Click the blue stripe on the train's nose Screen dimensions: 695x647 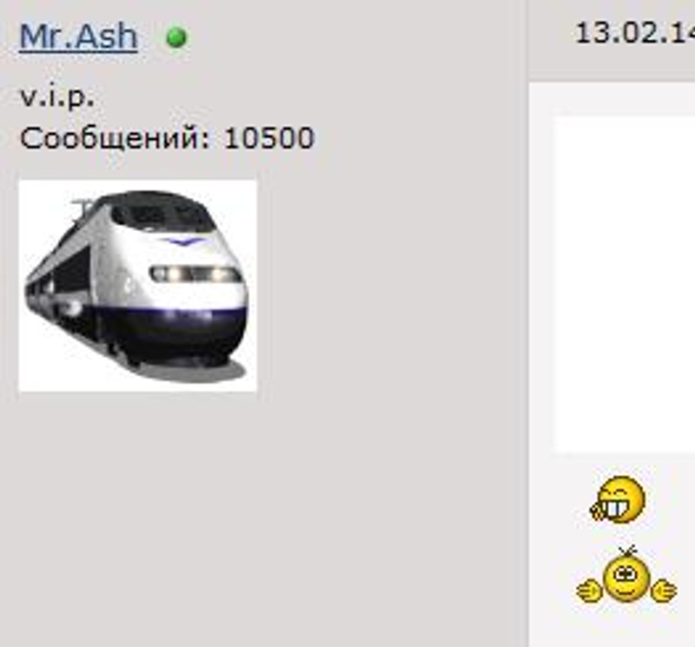(x=182, y=241)
